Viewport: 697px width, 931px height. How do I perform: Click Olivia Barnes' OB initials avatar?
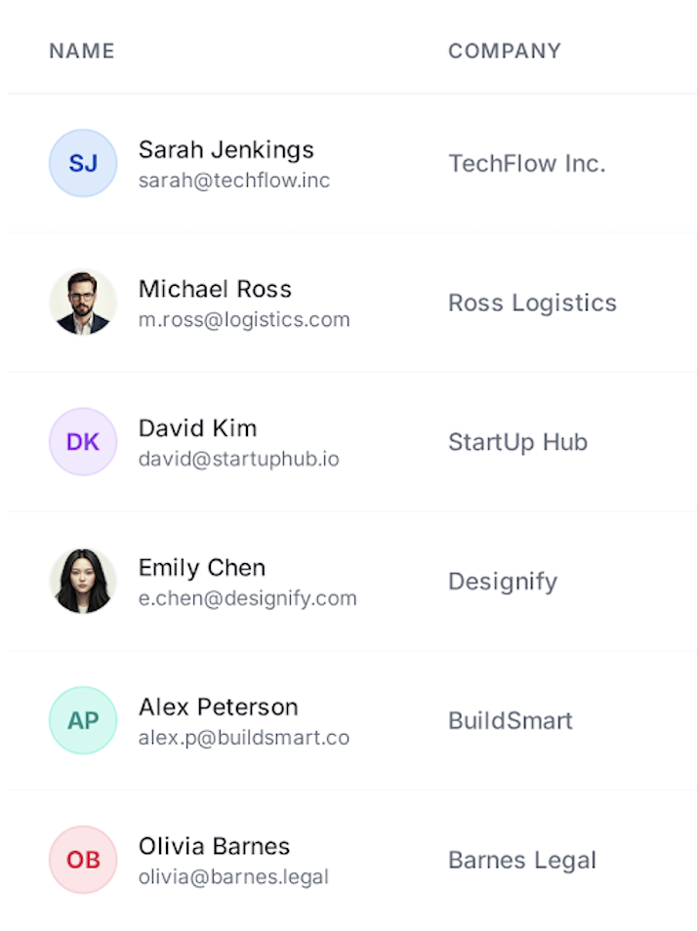[x=83, y=860]
